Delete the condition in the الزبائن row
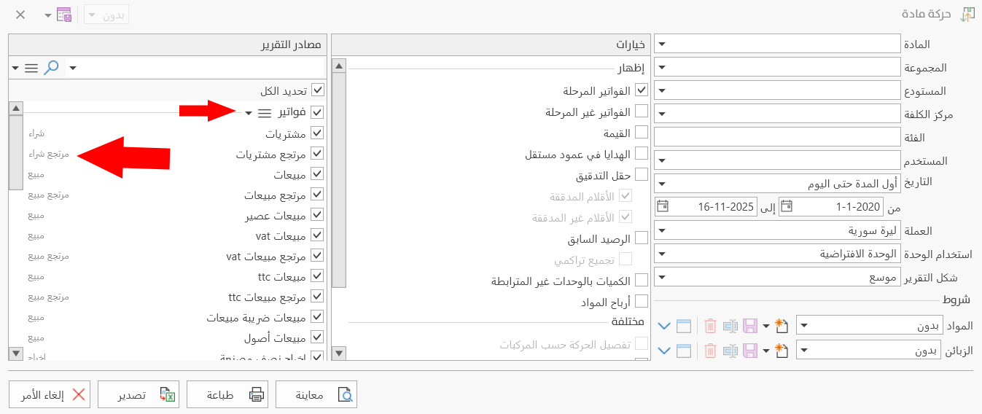Screen dimensions: 982x414 coord(710,351)
